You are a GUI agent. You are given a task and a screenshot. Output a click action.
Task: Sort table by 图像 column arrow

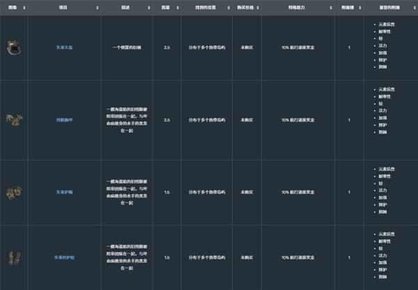pyautogui.click(x=24, y=8)
